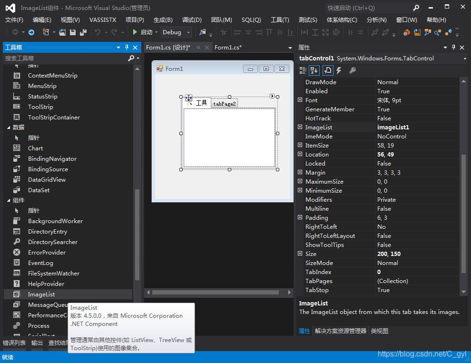Click the toolbox search magnifier icon
Screen dimensions: 471x363
131,58
